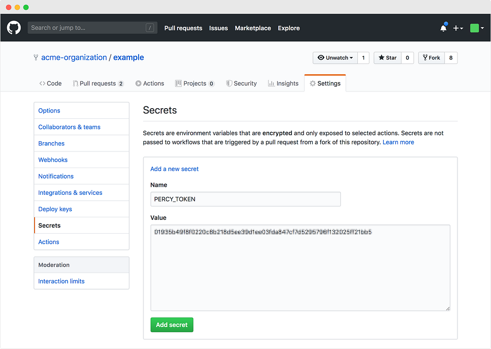This screenshot has height=349, width=491.
Task: Fork the example repository
Action: pos(431,58)
